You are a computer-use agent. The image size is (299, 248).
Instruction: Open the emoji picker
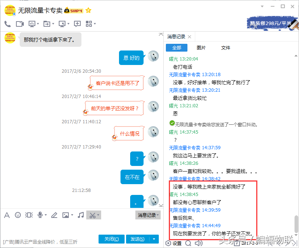point(17,215)
